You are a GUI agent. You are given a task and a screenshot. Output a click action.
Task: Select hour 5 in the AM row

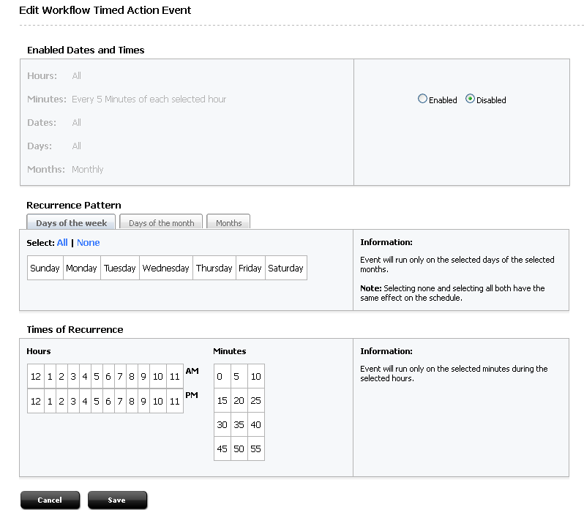(x=97, y=377)
